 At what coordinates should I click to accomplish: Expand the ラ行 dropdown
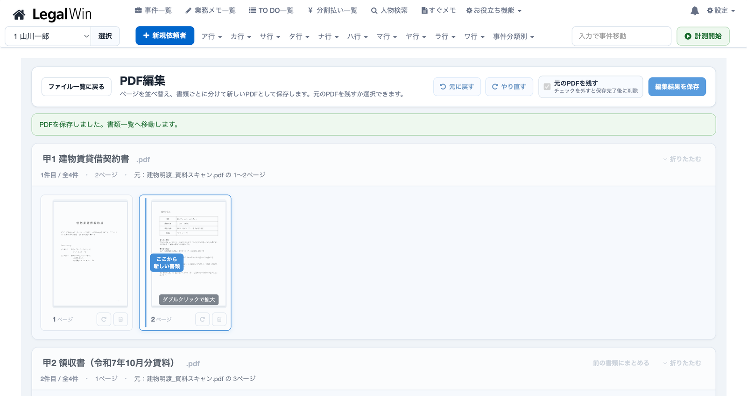point(445,36)
